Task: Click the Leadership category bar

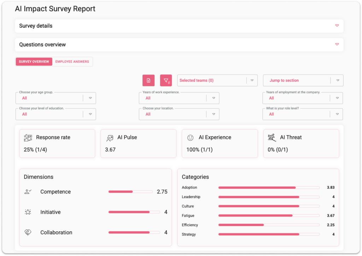Action: [x=269, y=197]
